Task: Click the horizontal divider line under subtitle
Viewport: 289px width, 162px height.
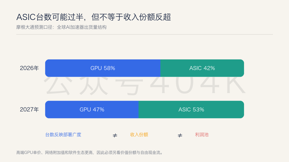Action: click(x=144, y=34)
